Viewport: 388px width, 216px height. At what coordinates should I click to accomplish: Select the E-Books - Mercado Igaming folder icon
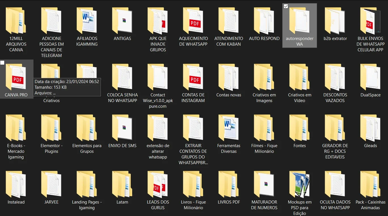[x=16, y=128]
